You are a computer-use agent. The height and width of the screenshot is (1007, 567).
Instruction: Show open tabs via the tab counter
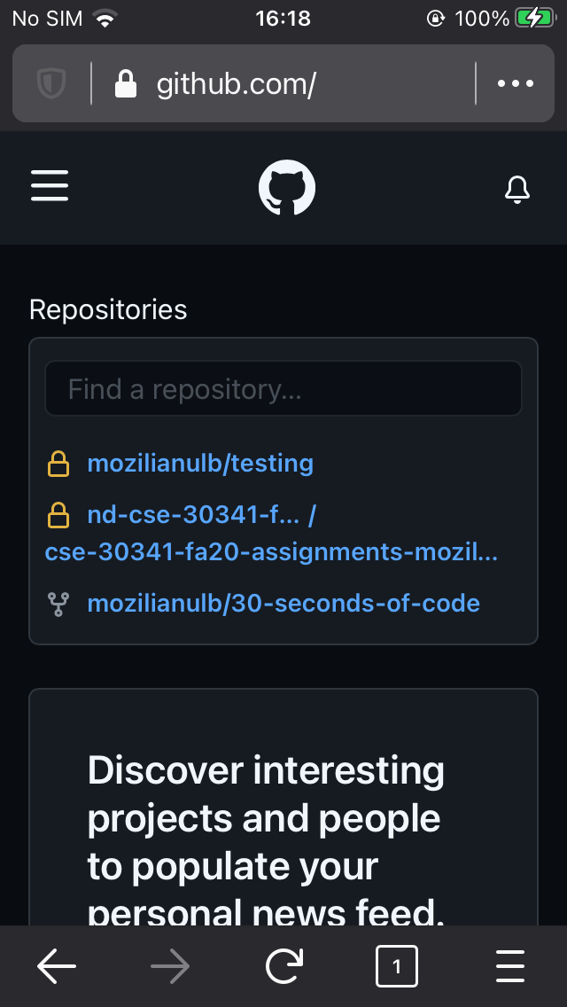coord(397,966)
